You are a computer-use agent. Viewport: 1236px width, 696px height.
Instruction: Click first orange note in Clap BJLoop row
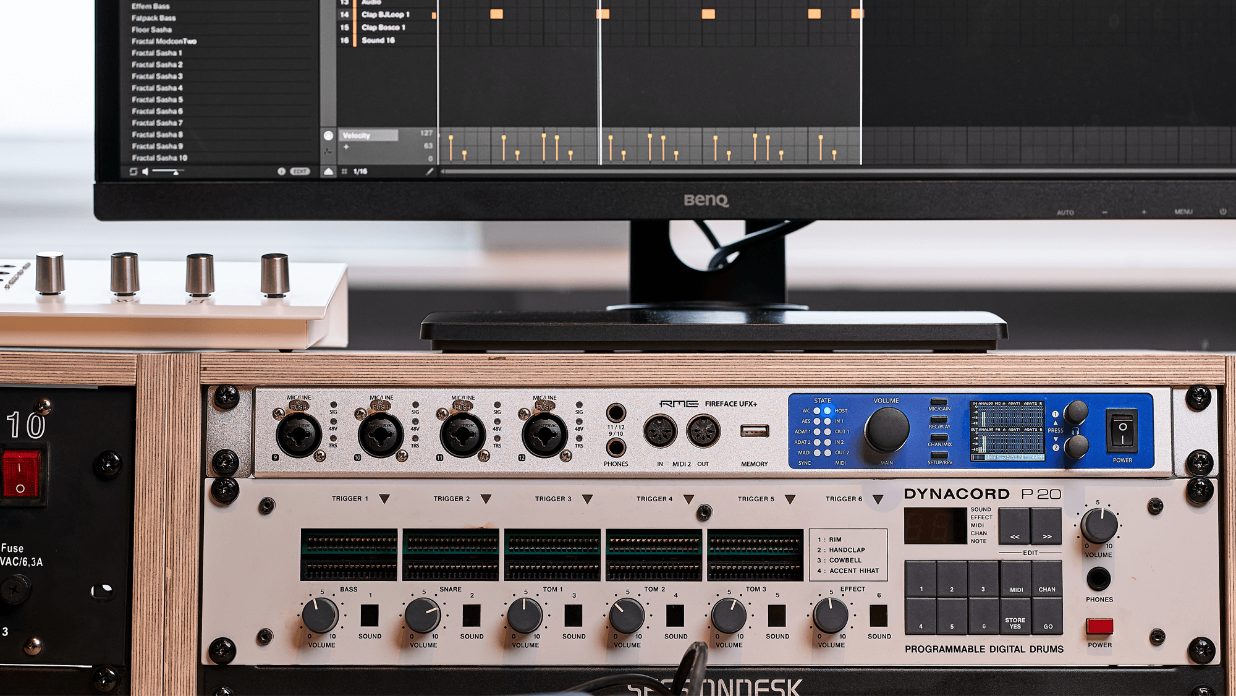click(x=496, y=14)
